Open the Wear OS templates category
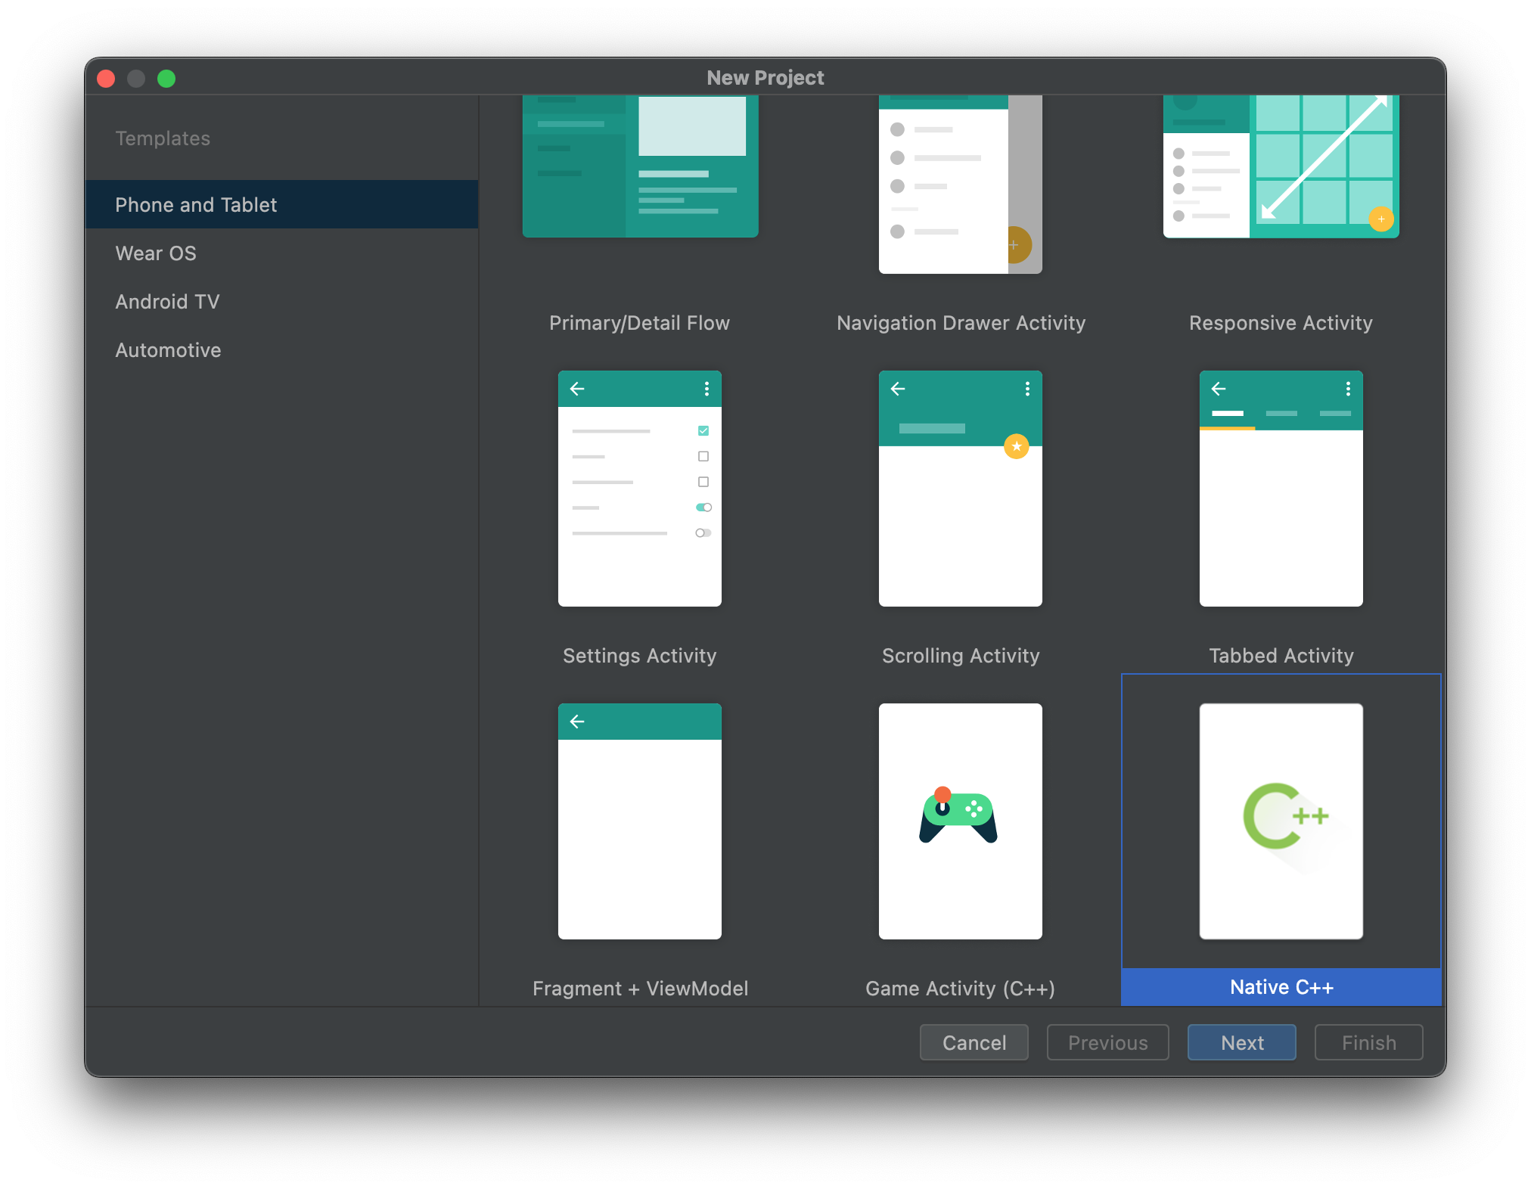The image size is (1531, 1189). click(156, 253)
